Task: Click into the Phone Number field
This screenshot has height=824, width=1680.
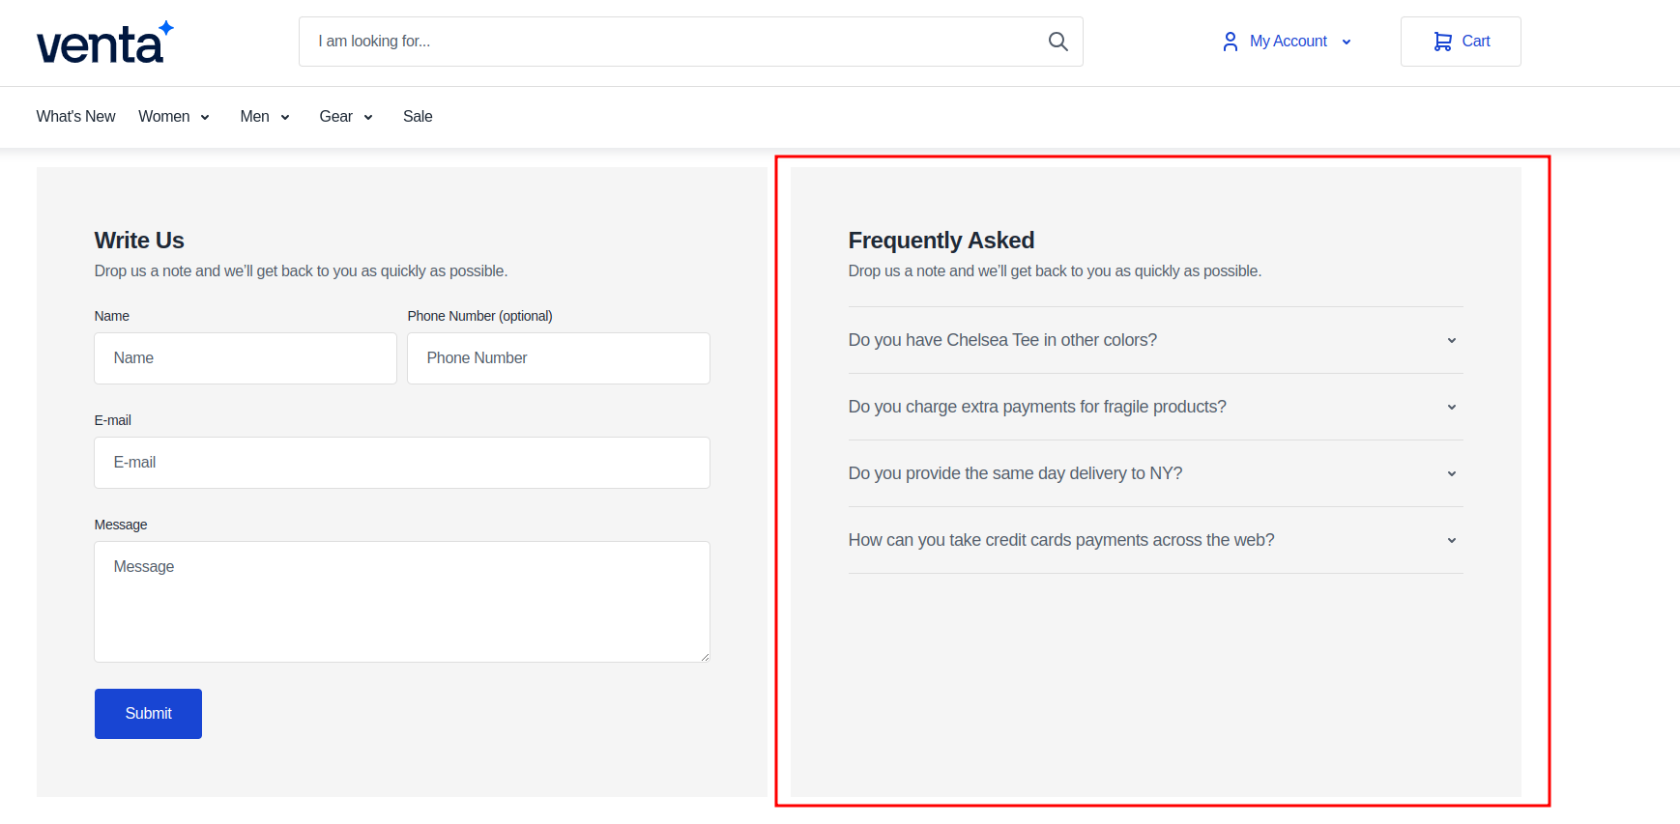Action: 558,358
